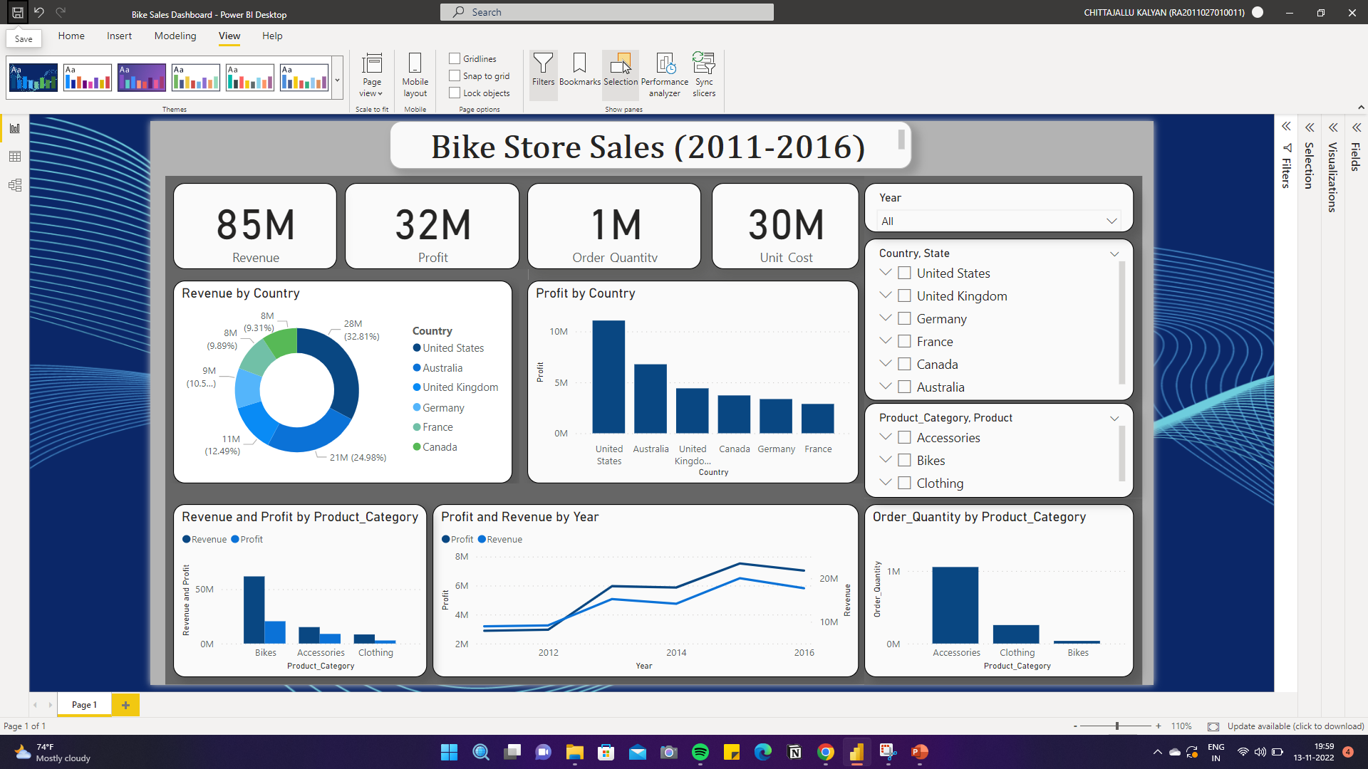Screen dimensions: 1368x769
Task: Switch to the Home ribbon tab
Action: click(71, 36)
